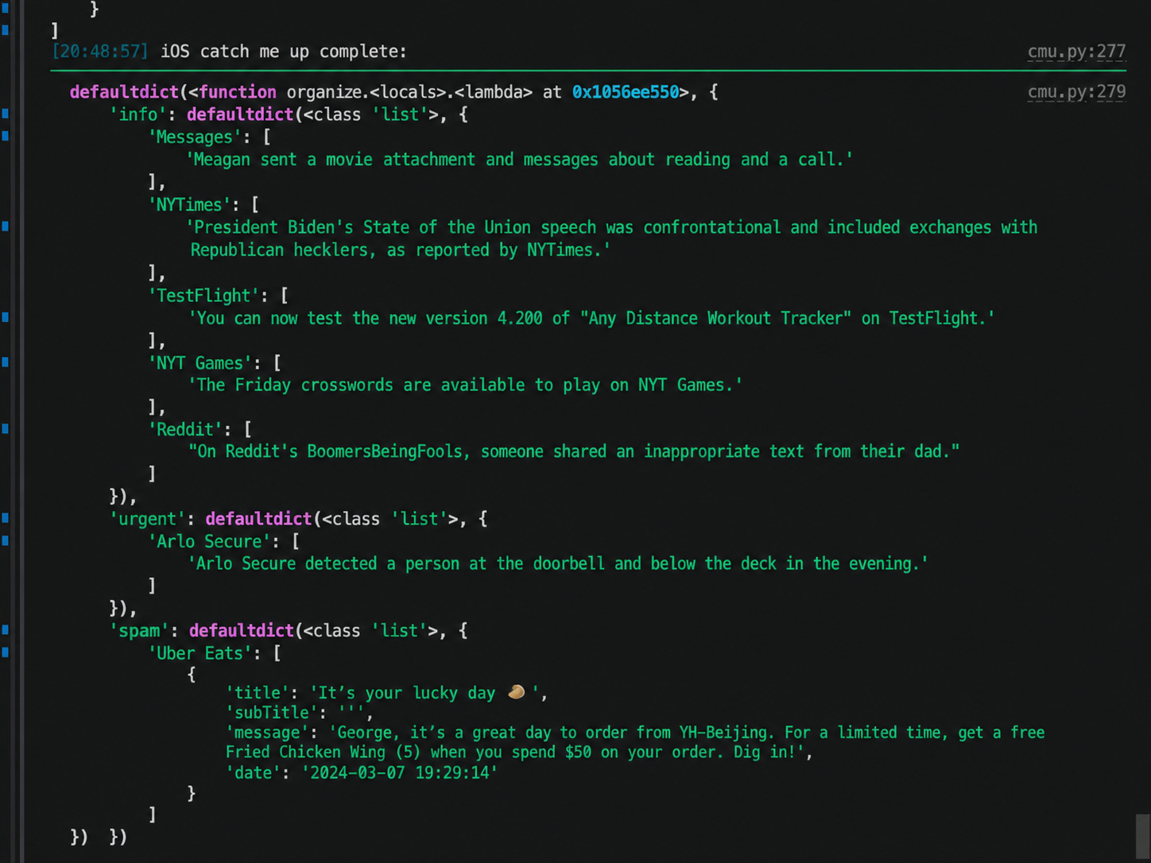
Task: Click the 'spam' dictionary key
Action: 138,631
